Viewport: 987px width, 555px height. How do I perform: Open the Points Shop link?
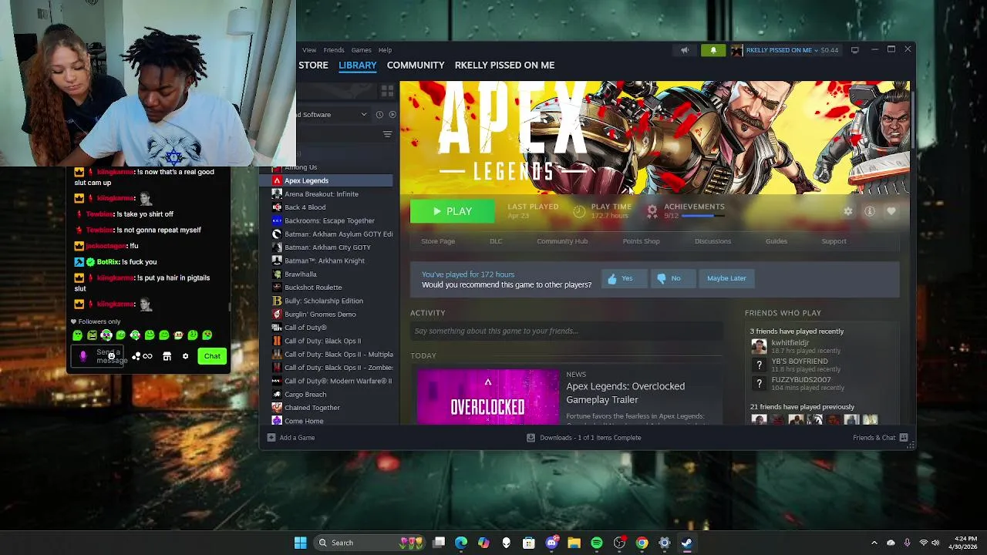(x=641, y=241)
